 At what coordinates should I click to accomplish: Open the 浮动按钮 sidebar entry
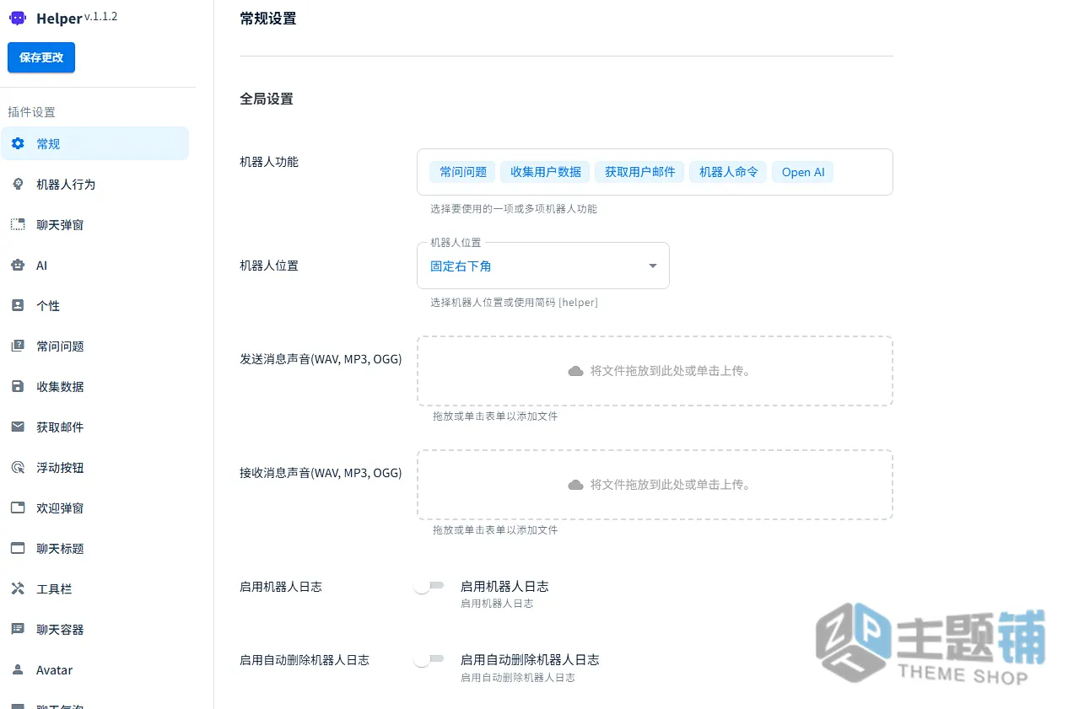[x=94, y=467]
